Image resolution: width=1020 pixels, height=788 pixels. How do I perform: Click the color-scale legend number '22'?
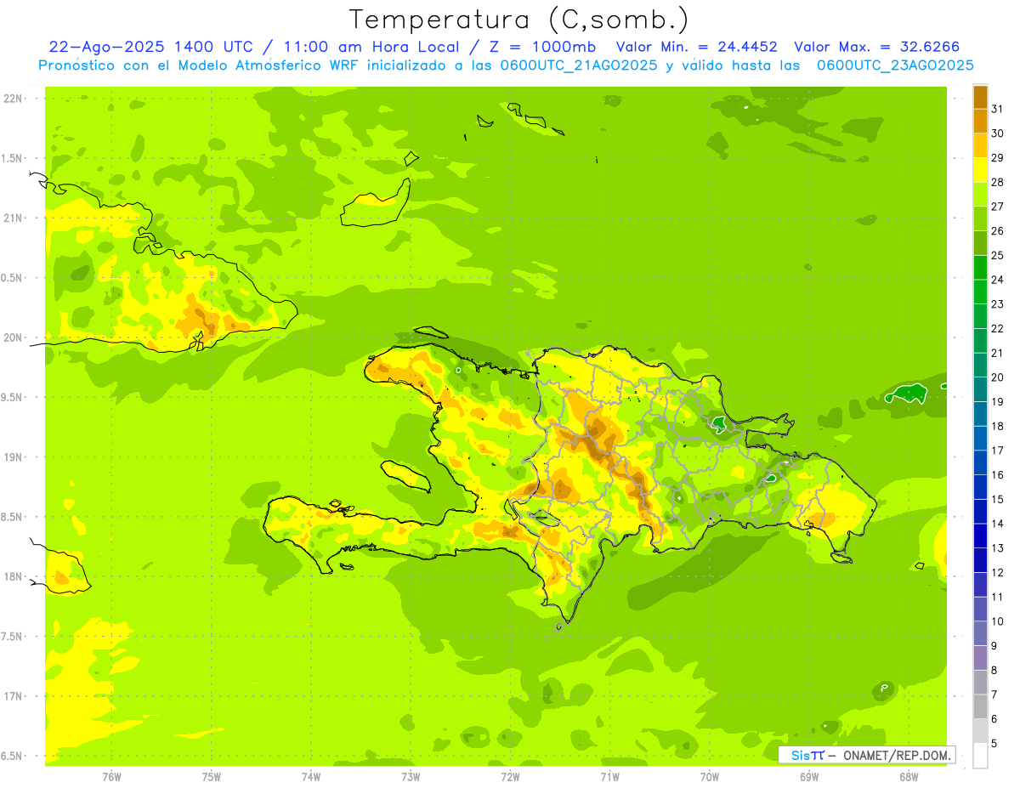pyautogui.click(x=998, y=328)
